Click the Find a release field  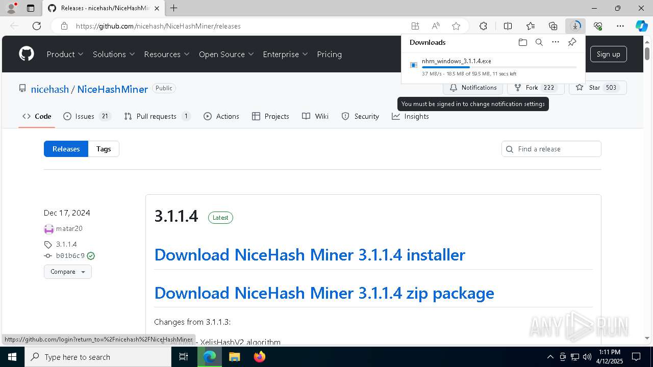click(551, 149)
